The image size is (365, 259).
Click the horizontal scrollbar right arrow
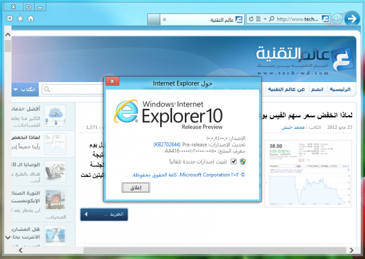point(352,250)
